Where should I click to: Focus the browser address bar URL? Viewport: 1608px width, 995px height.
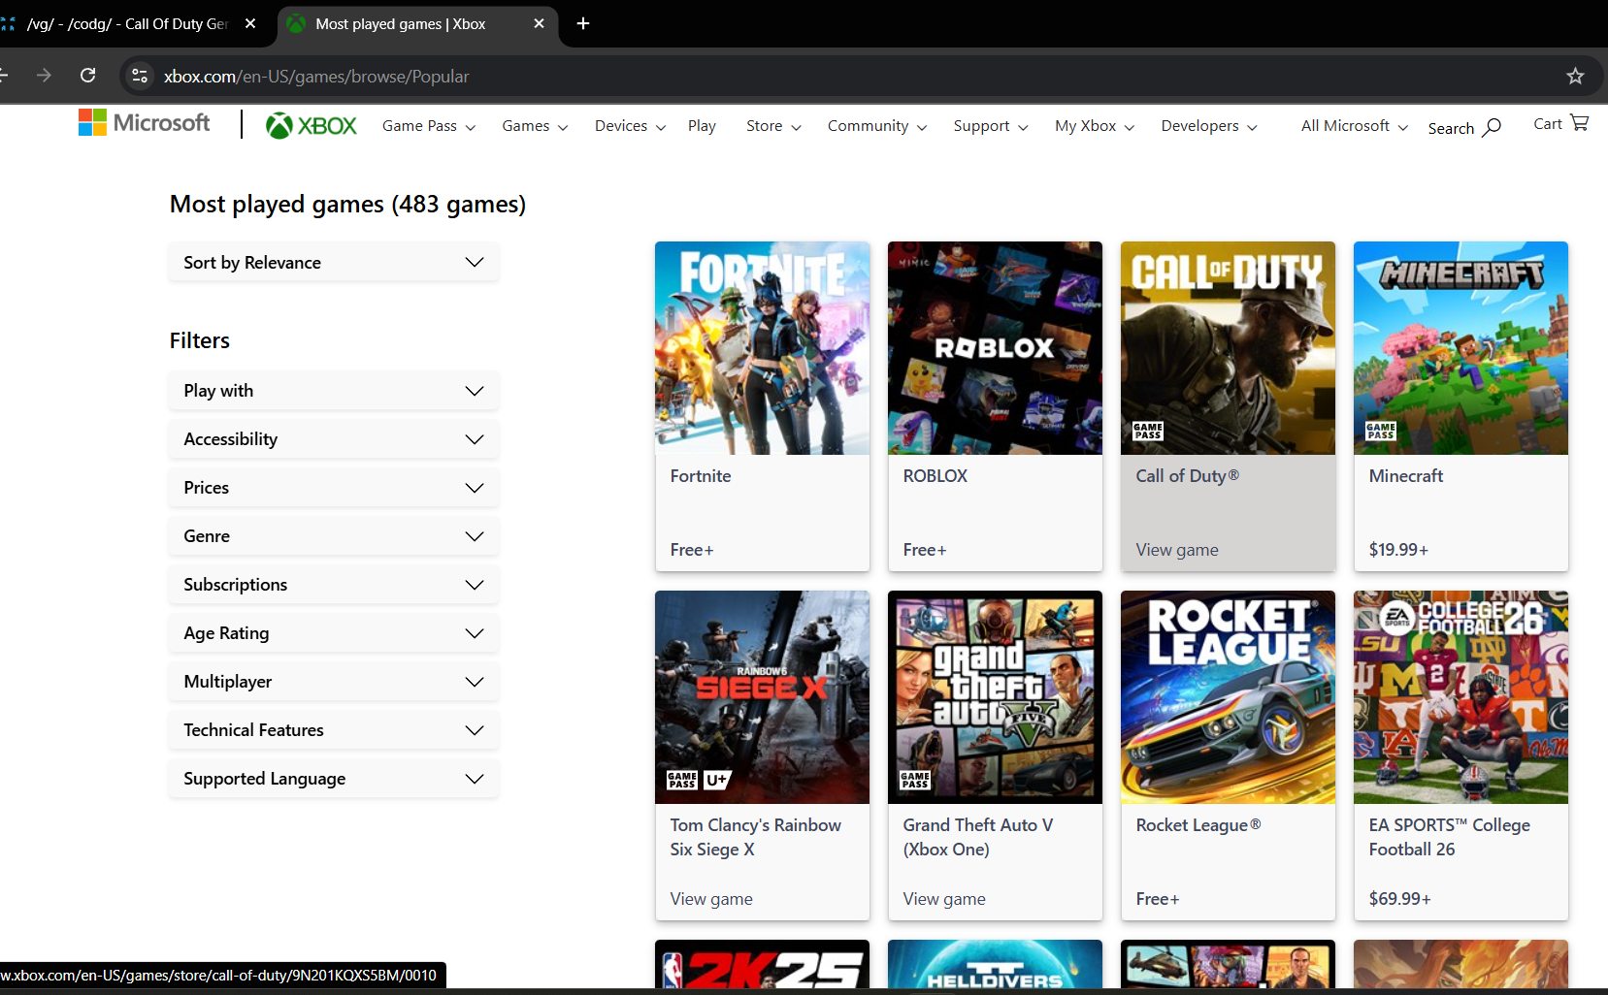316,76
